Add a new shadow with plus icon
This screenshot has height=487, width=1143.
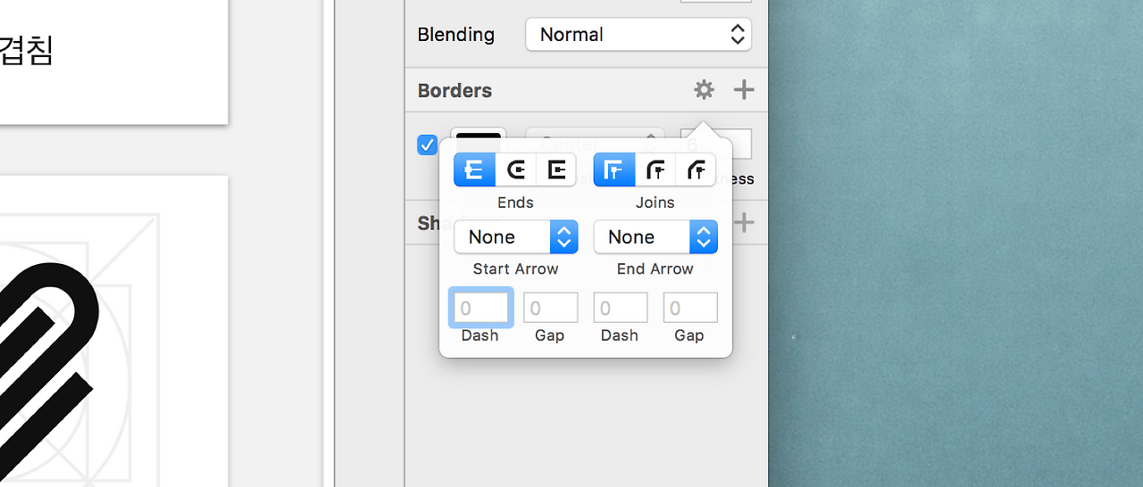(x=744, y=222)
